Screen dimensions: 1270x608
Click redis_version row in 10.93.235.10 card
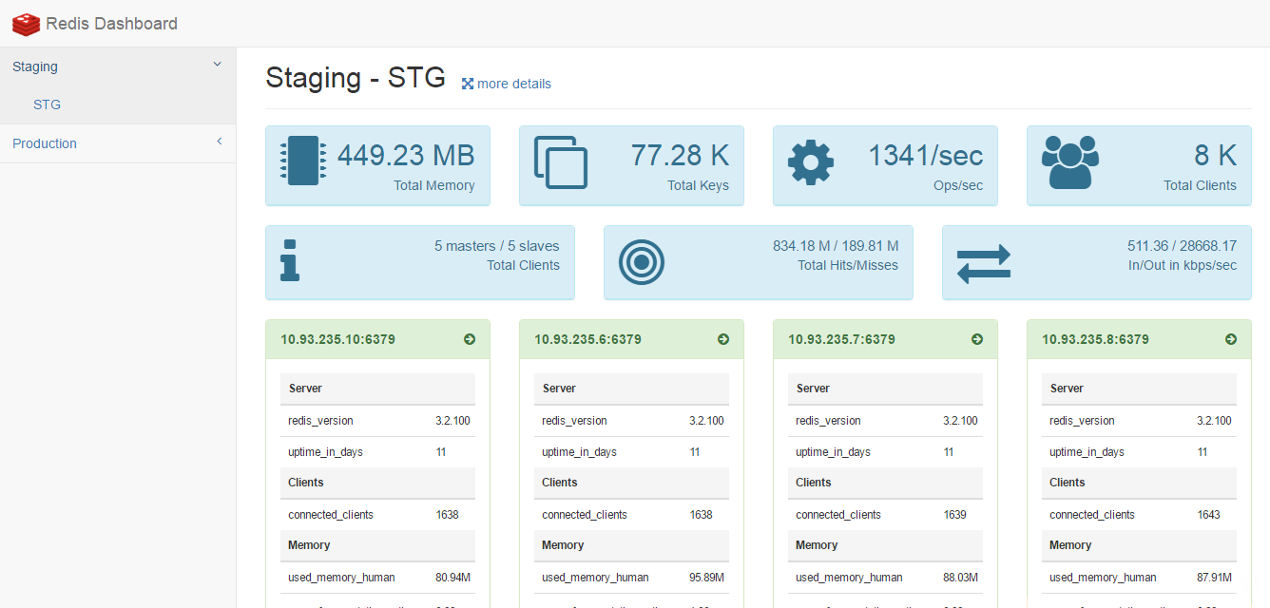[377, 421]
